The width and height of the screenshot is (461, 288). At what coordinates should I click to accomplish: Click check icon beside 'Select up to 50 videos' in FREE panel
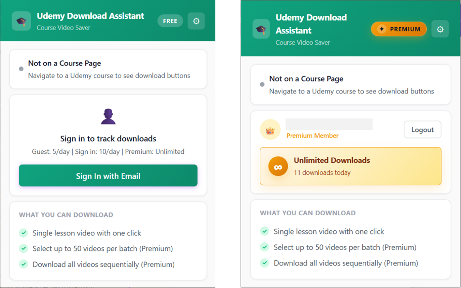pos(23,248)
